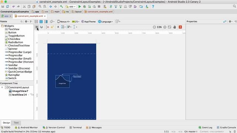Zoom in the design canvas

pos(165,27)
